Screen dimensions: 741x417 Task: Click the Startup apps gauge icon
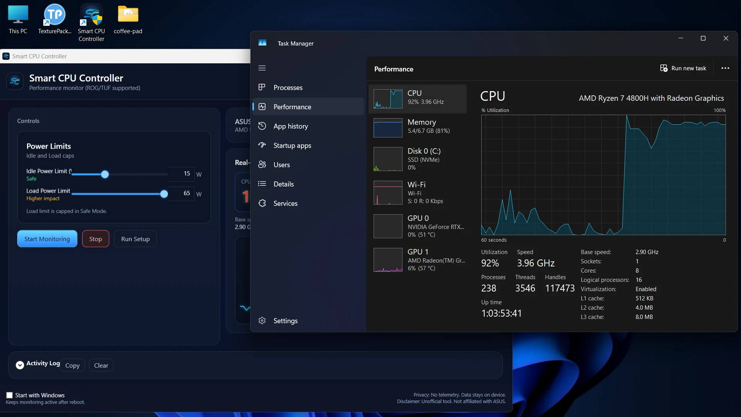coord(262,145)
